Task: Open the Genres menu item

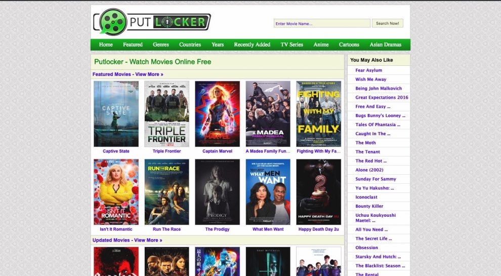Action: tap(161, 45)
